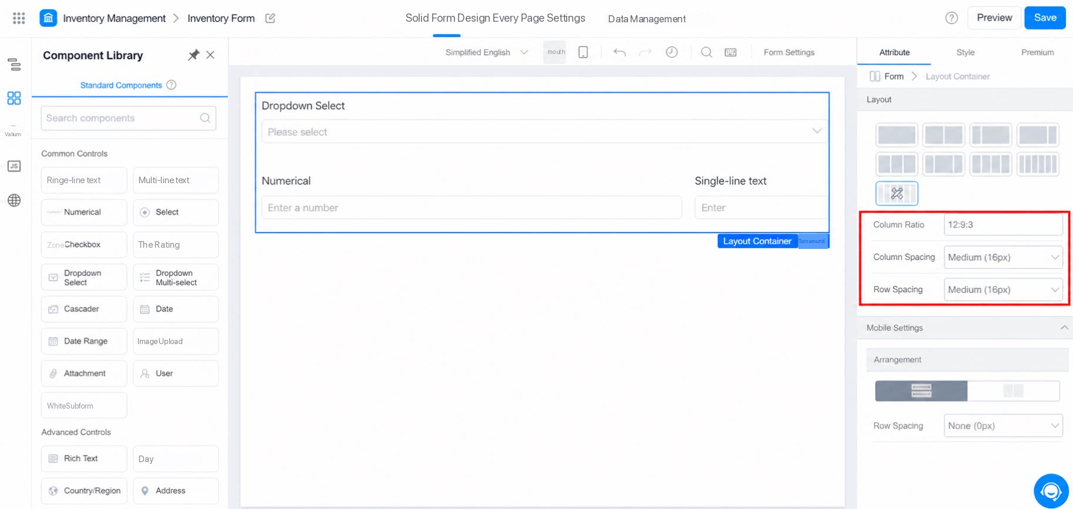This screenshot has width=1073, height=509.
Task: Open the globe language icon in sidebar
Action: (14, 200)
